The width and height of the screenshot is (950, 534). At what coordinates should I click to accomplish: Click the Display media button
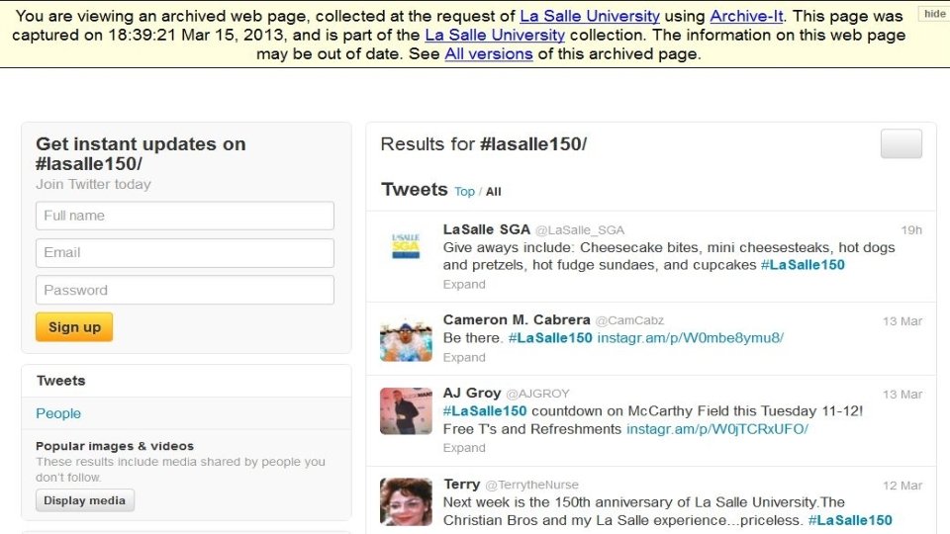point(85,500)
